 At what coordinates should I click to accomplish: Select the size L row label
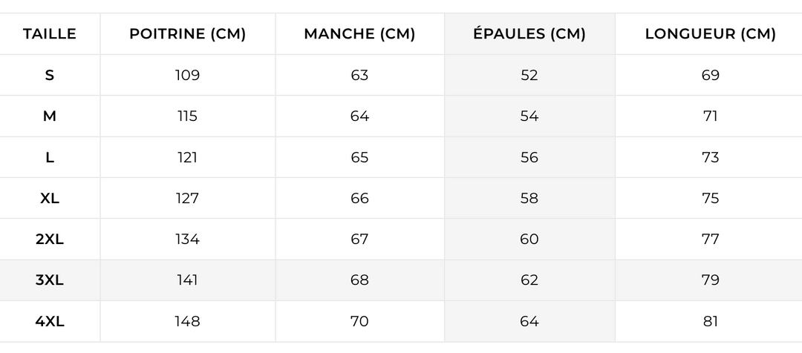(50, 157)
